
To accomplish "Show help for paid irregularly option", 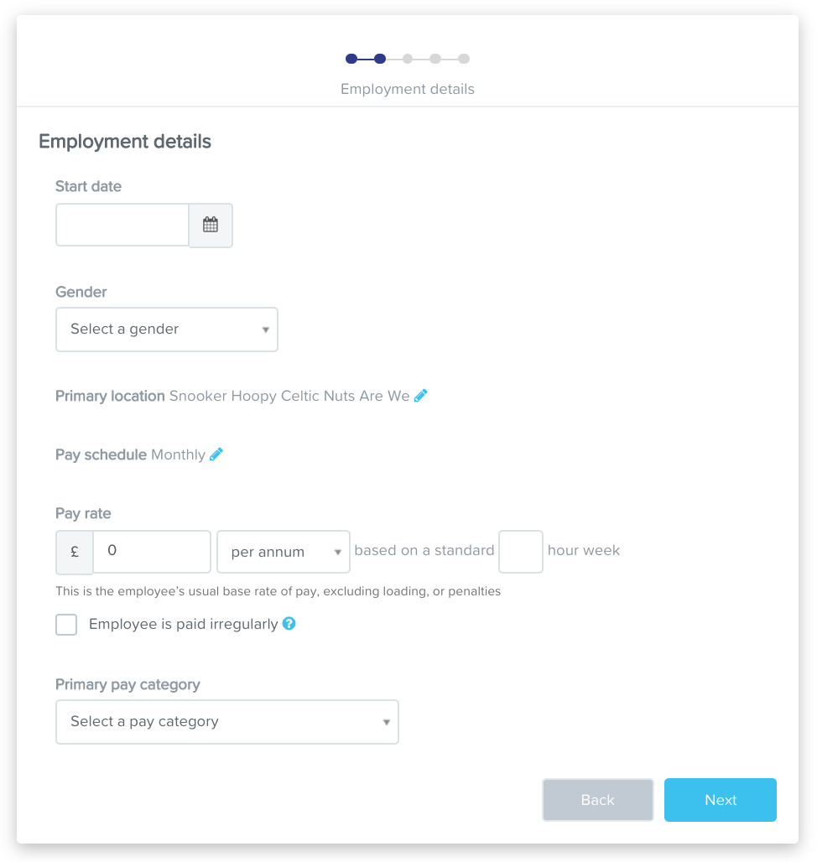I will click(289, 623).
